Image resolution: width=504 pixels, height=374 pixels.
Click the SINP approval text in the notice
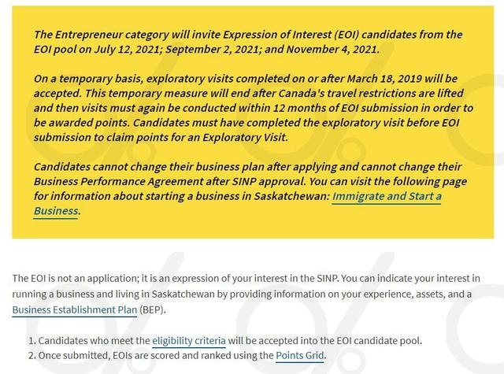pos(269,181)
